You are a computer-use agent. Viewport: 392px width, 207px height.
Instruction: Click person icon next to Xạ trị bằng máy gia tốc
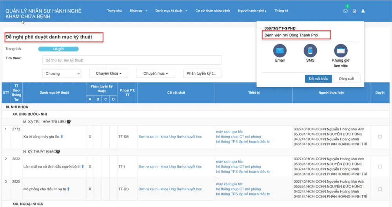[x=62, y=137]
